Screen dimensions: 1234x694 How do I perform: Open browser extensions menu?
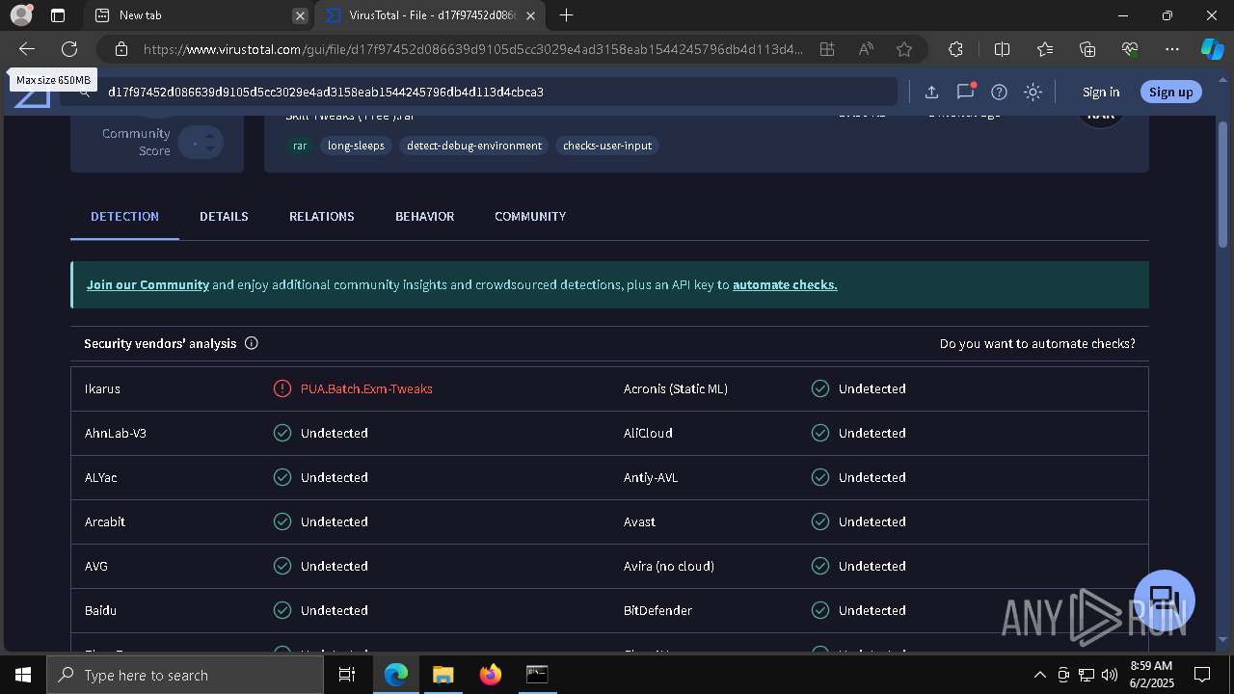click(x=955, y=49)
